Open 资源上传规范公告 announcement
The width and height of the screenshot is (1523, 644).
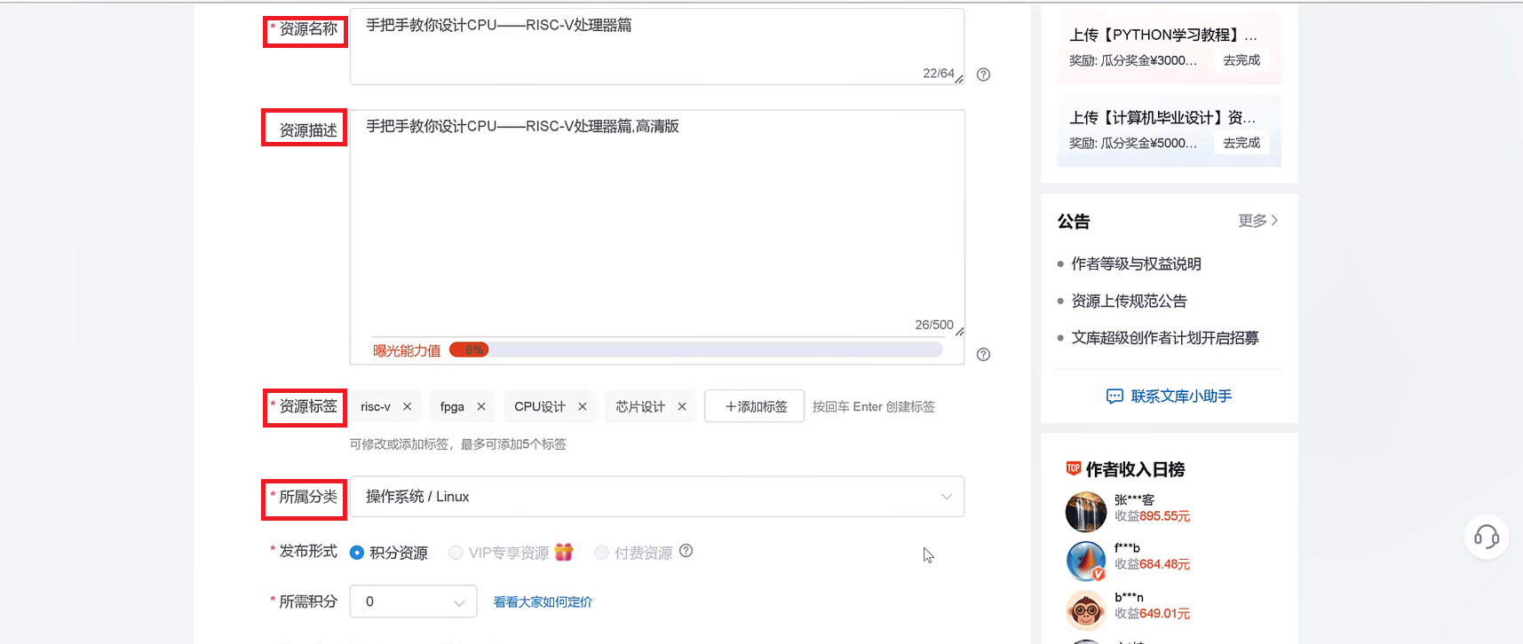pos(1129,302)
